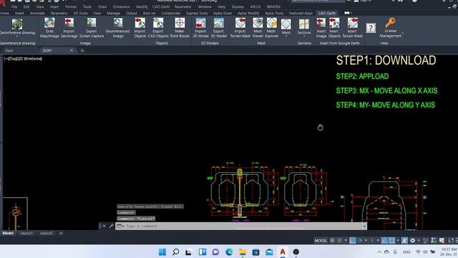Open License Management
458x258 pixels.
point(390,28)
